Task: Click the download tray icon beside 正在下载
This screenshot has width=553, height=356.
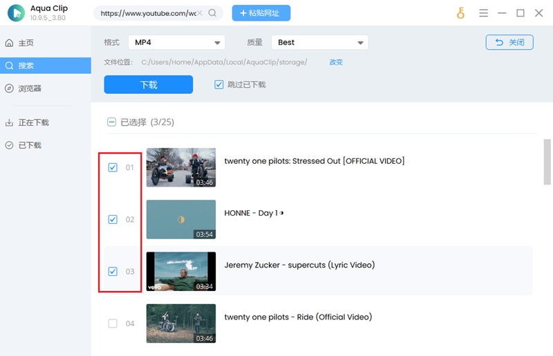Action: pos(9,122)
